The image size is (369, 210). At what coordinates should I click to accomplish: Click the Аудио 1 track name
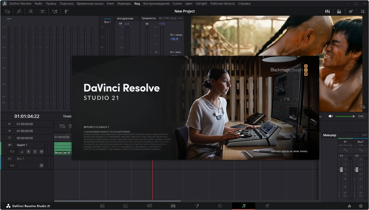click(22, 145)
